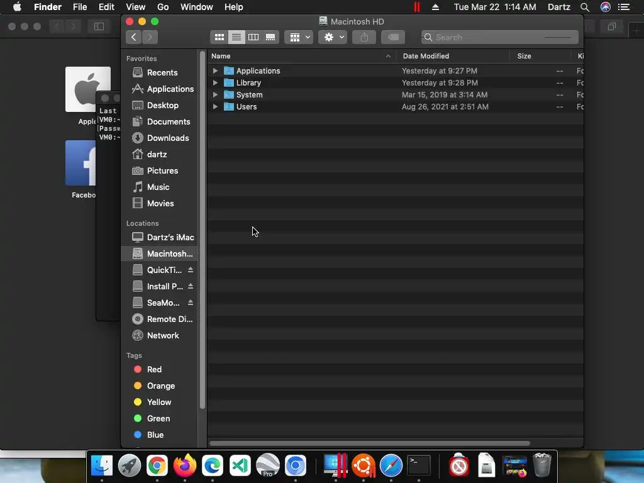The width and height of the screenshot is (644, 483).
Task: Select the Users folder row
Action: tap(396, 106)
